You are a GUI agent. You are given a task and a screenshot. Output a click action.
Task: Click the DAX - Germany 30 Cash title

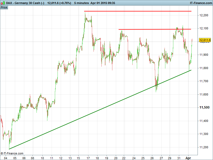click(23, 3)
